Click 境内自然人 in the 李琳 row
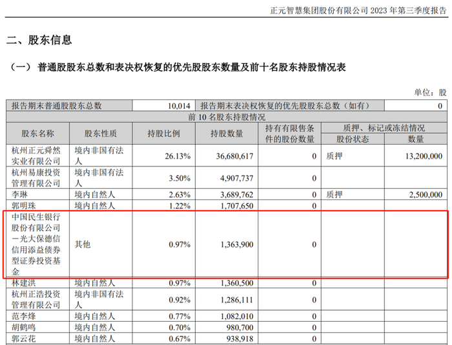 click(95, 195)
